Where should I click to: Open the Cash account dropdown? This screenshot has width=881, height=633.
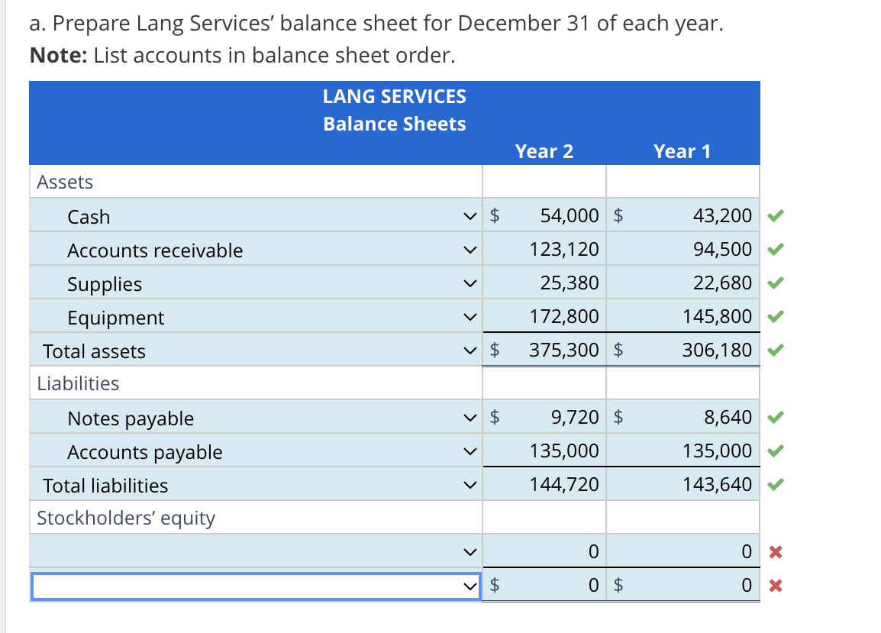pyautogui.click(x=471, y=216)
